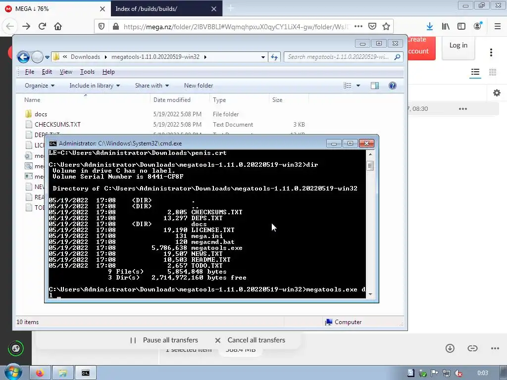
Task: Open new tab with plus button
Action: pyautogui.click(x=231, y=8)
